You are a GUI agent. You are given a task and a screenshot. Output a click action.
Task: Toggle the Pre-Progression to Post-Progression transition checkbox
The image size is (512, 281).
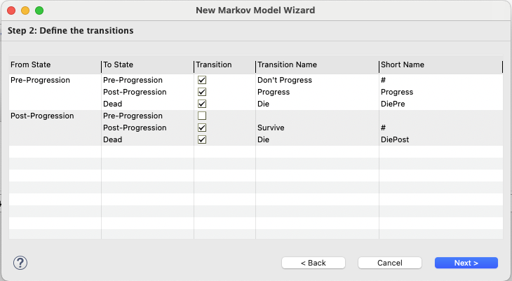coord(202,92)
